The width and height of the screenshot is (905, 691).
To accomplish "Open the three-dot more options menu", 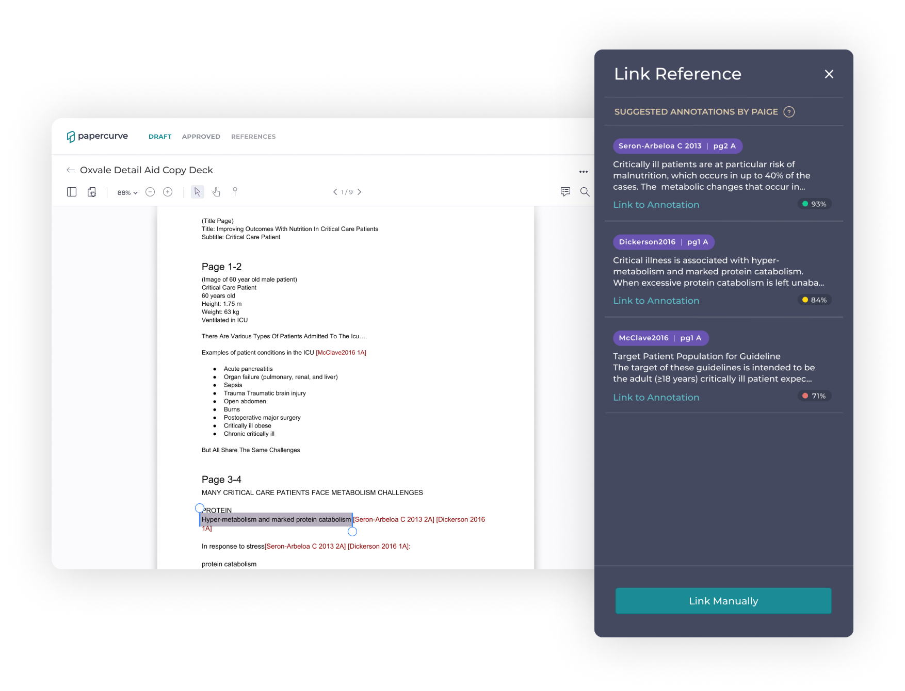I will [584, 172].
